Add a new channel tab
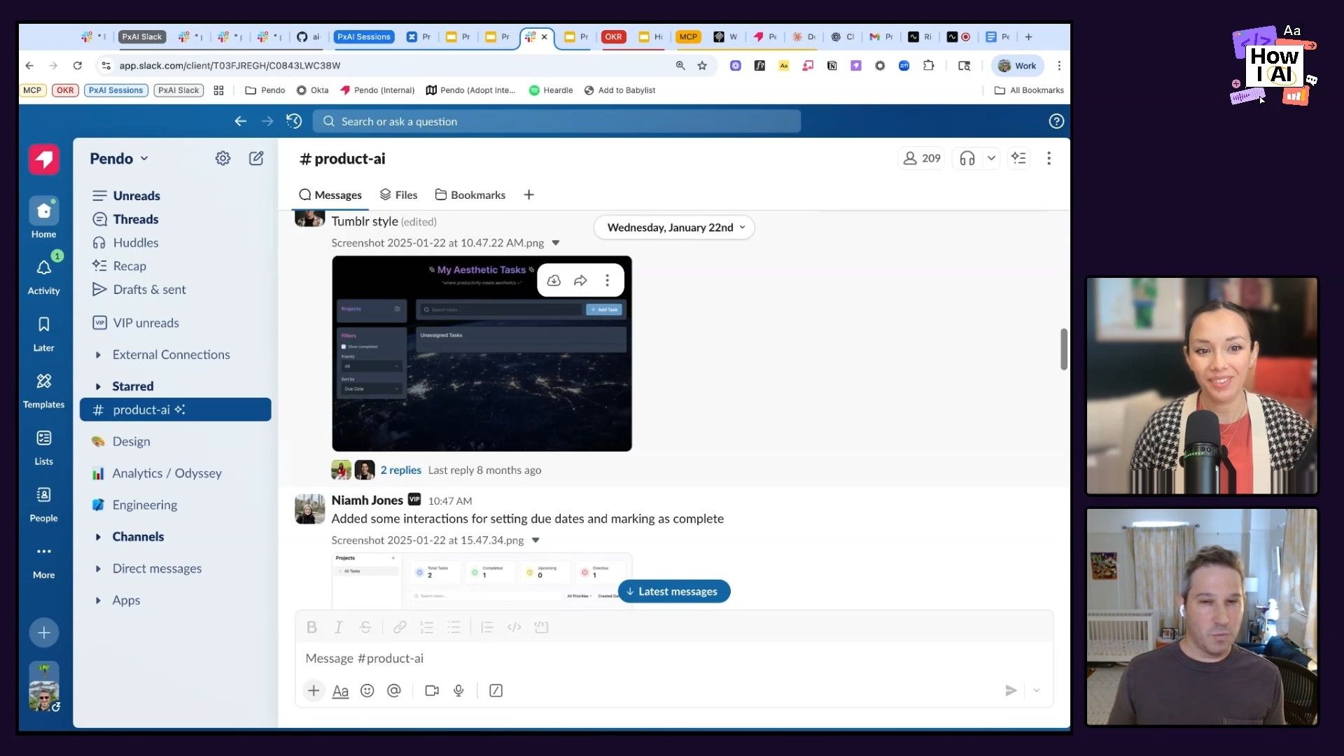Screen dimensions: 1344x756 tap(529, 195)
